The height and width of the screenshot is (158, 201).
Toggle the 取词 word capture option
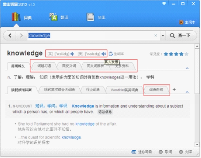pyautogui.click(x=165, y=152)
